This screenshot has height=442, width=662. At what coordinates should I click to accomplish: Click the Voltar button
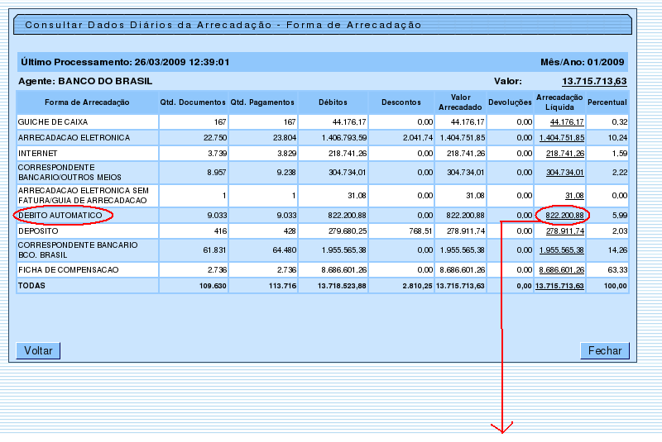coord(38,351)
